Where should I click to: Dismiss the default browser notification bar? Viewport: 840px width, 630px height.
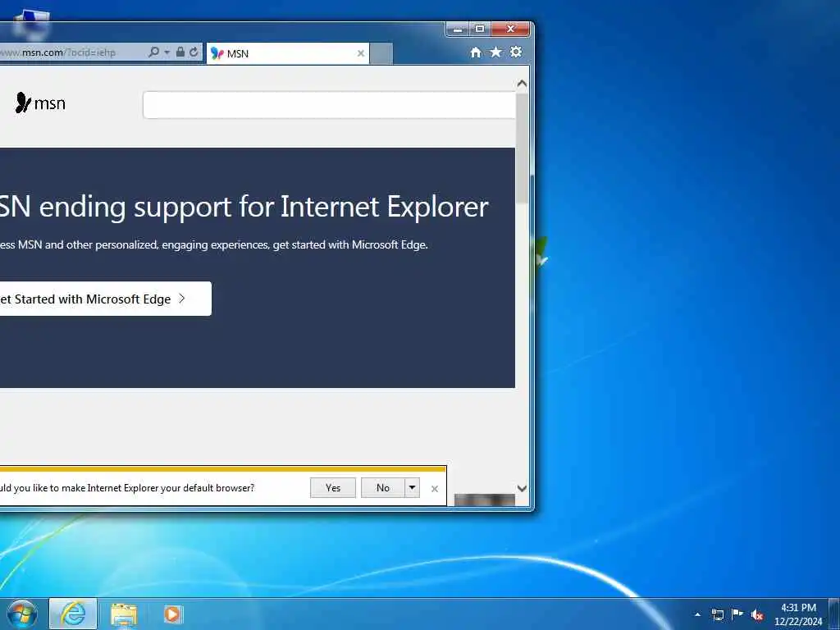point(435,489)
